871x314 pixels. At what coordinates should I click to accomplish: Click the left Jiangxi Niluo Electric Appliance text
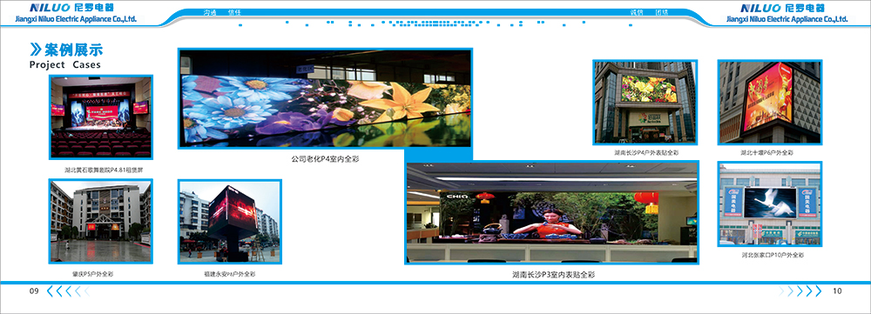(69, 18)
